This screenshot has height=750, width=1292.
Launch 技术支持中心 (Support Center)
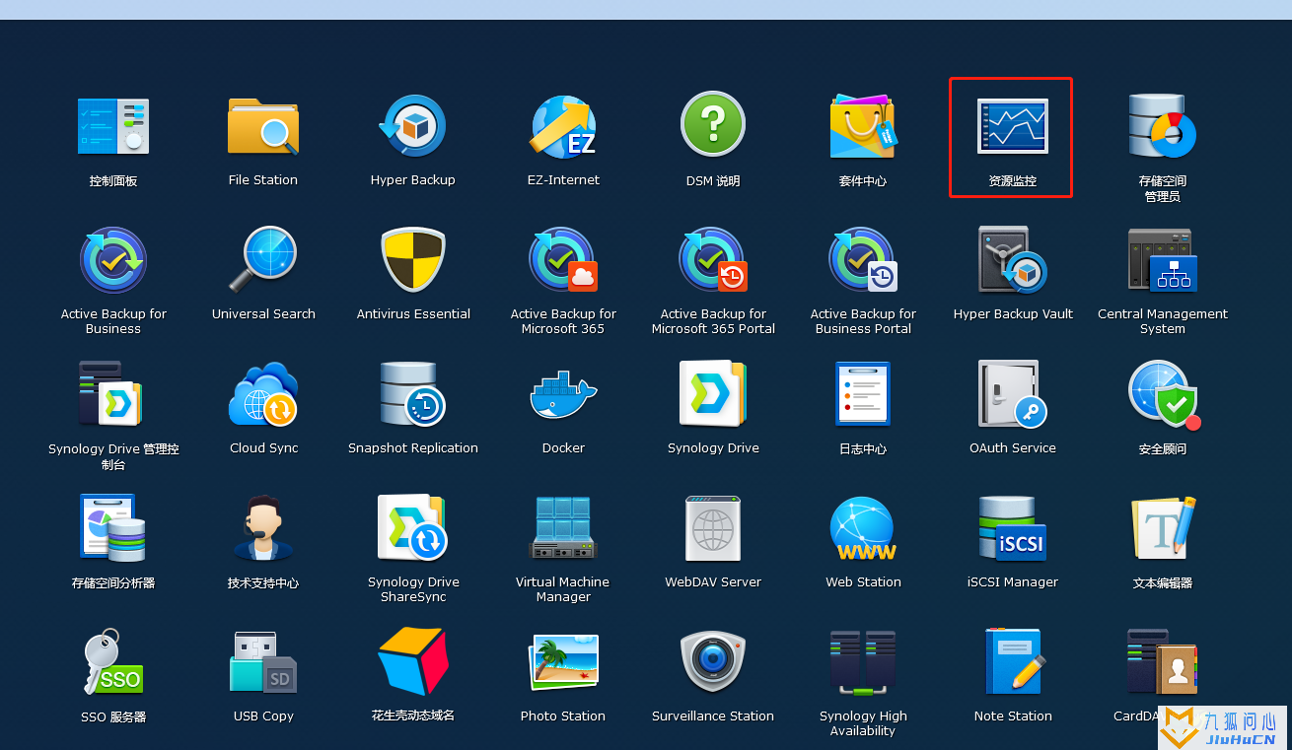263,527
